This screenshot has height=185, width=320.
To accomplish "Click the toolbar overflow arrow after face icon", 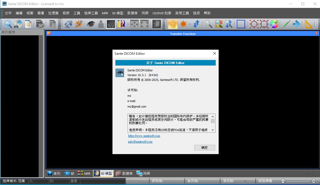I will pos(164,28).
